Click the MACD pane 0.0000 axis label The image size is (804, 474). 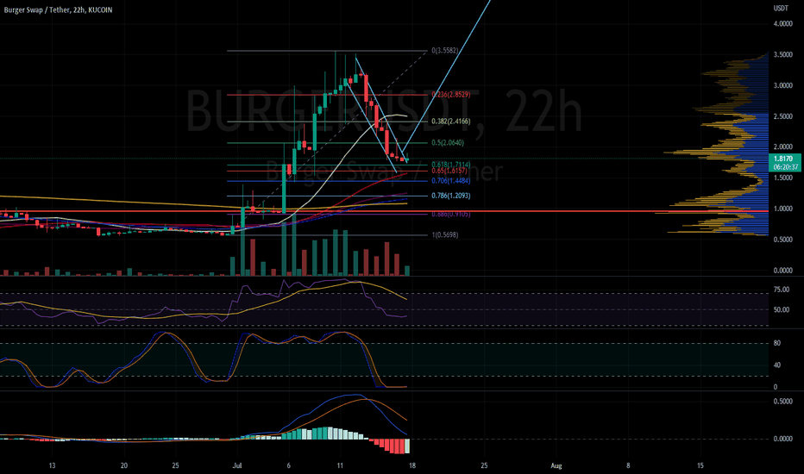coord(783,440)
